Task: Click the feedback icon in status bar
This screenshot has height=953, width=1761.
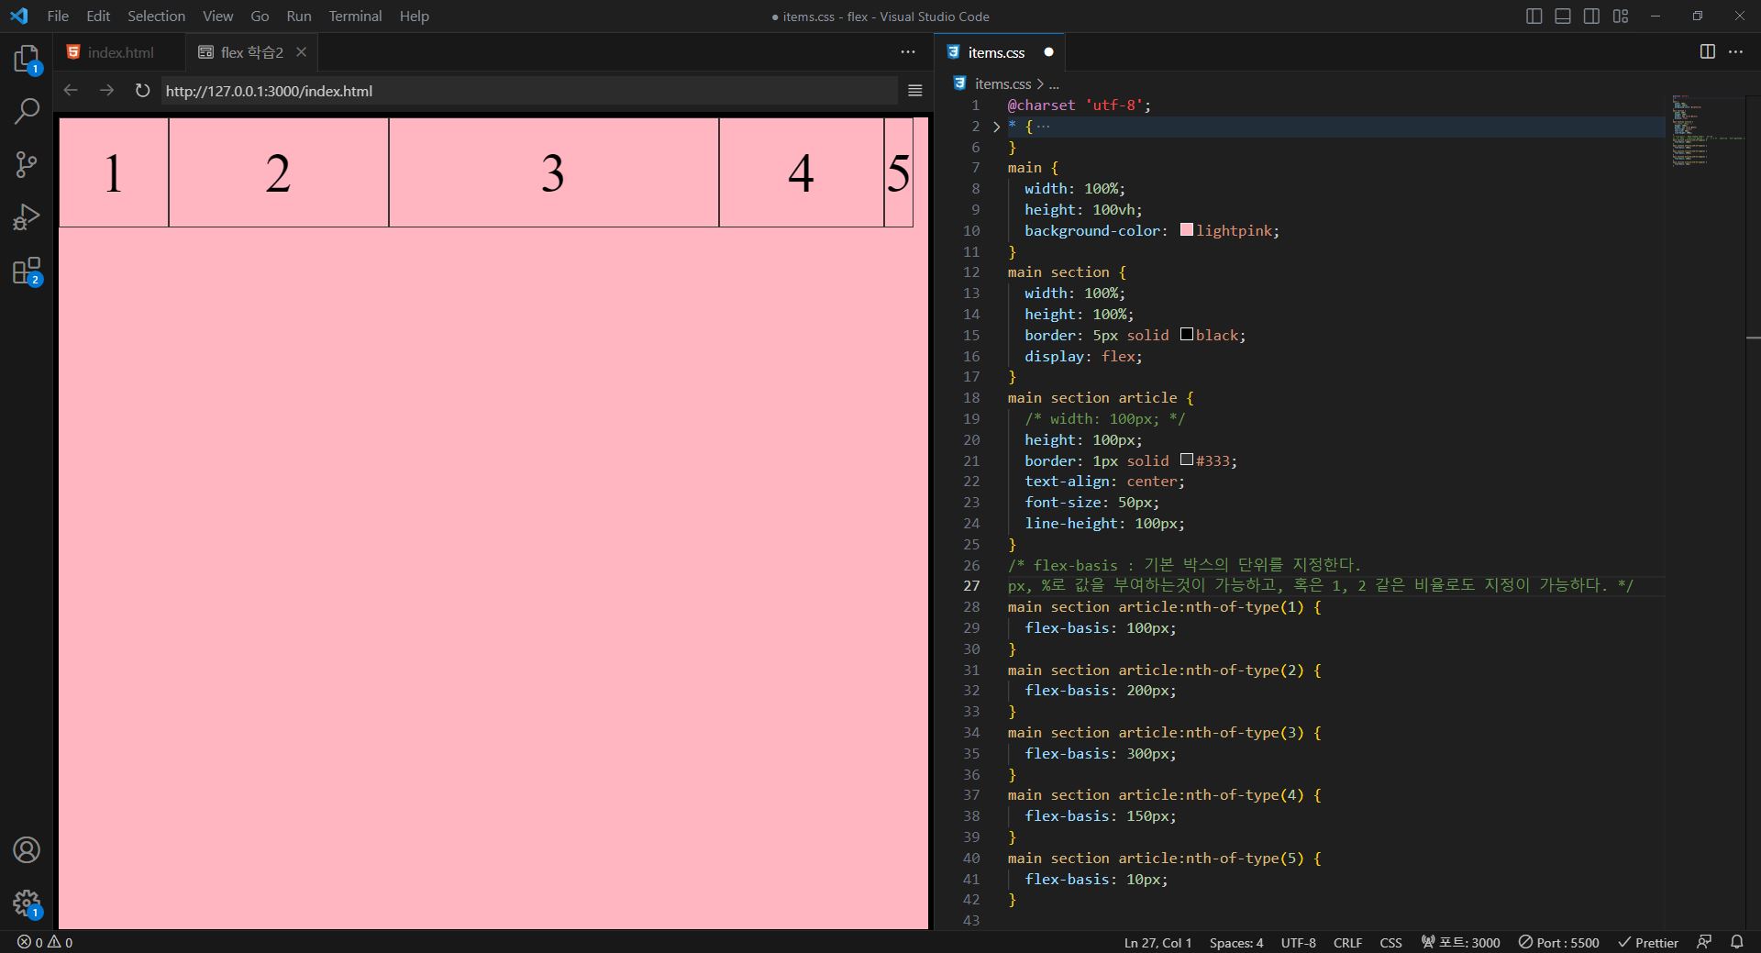Action: tap(1704, 942)
